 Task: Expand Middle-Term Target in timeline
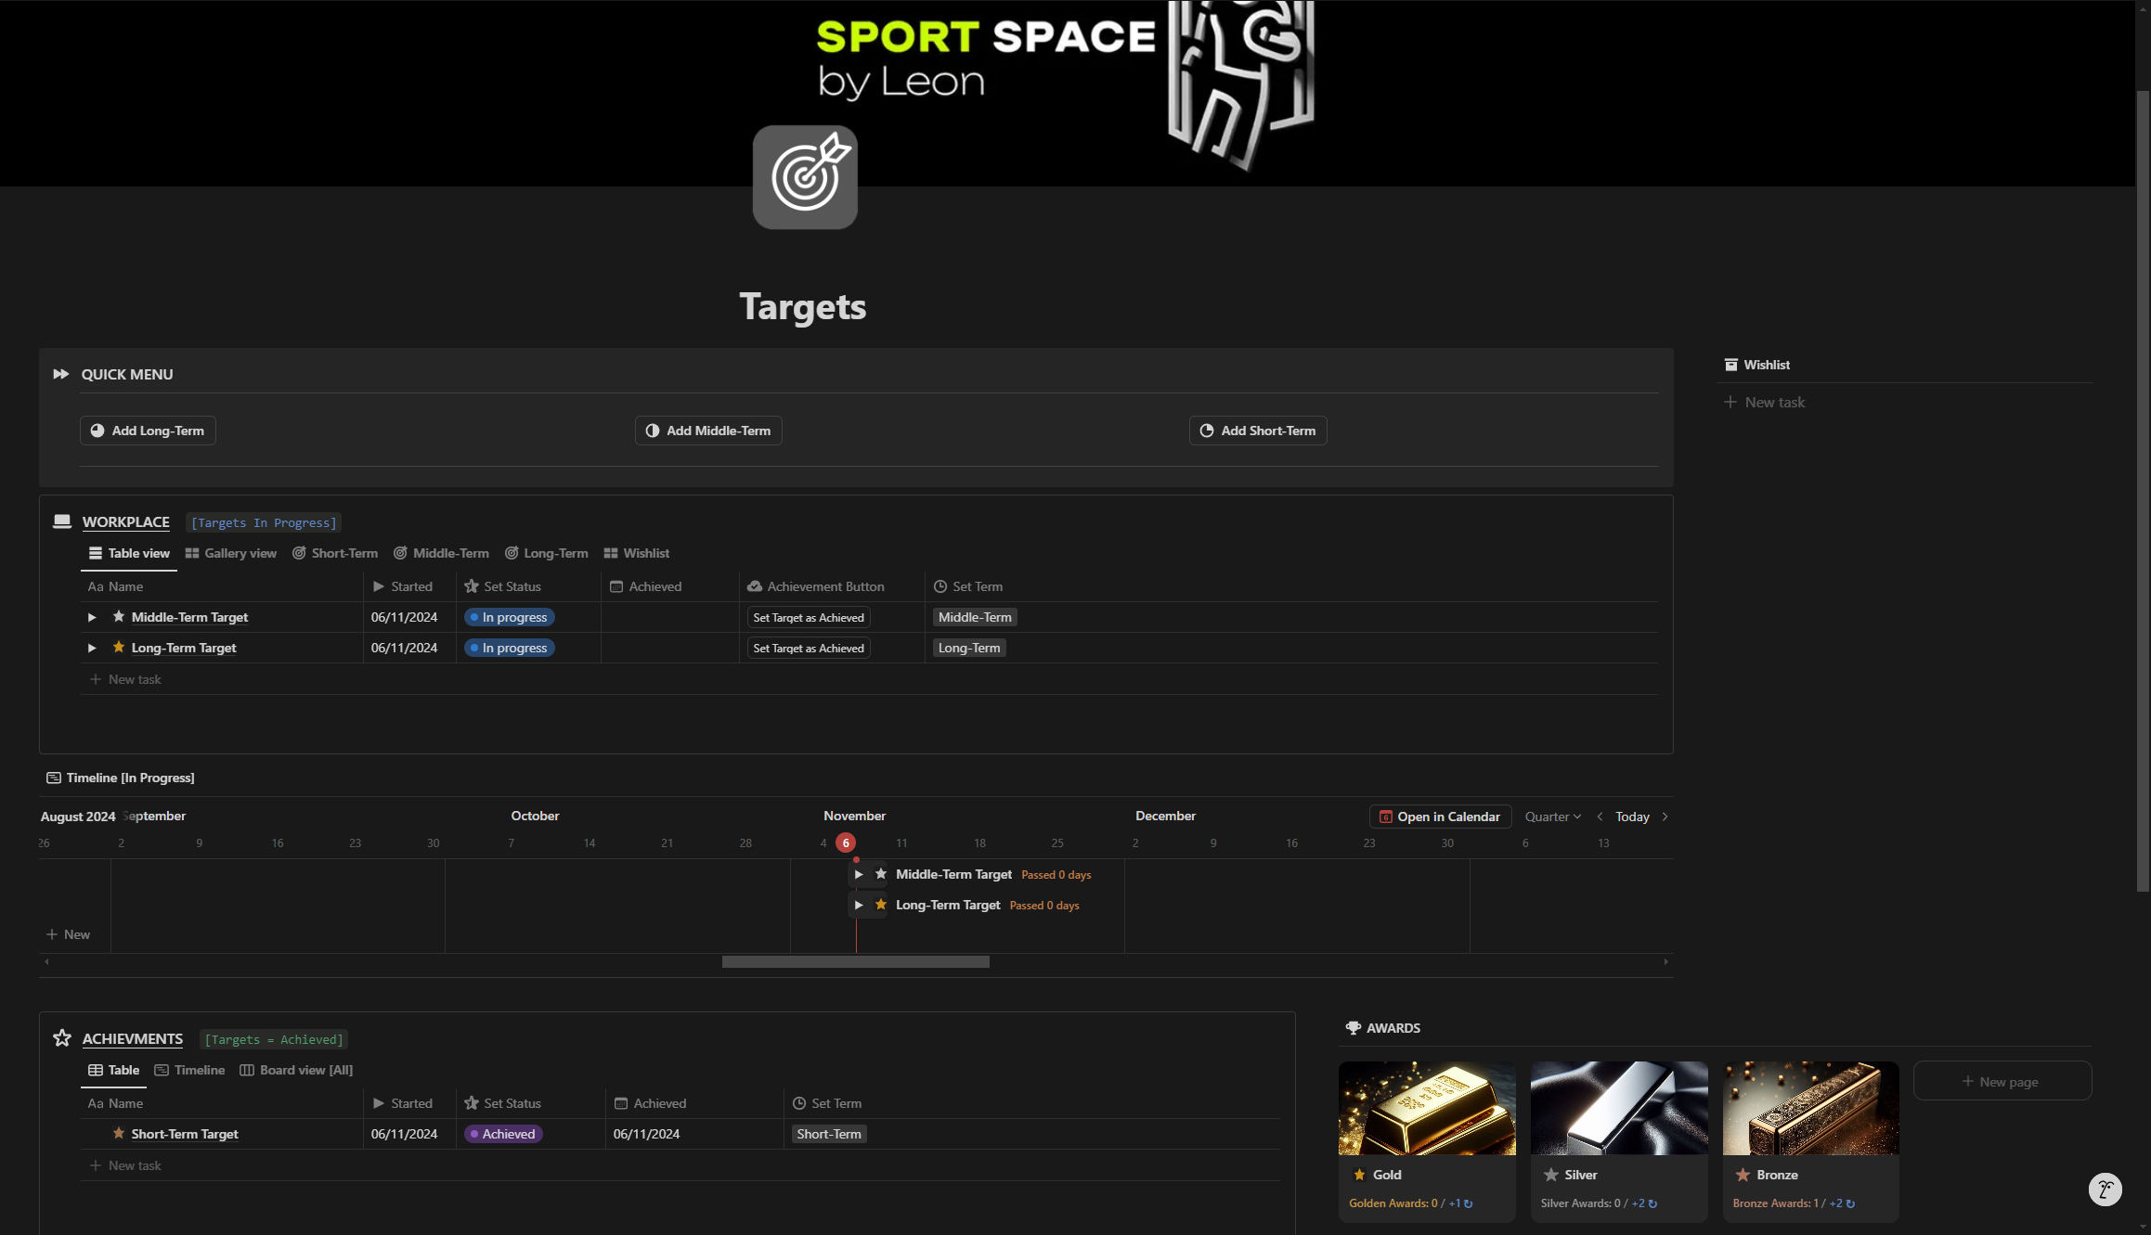pos(859,874)
